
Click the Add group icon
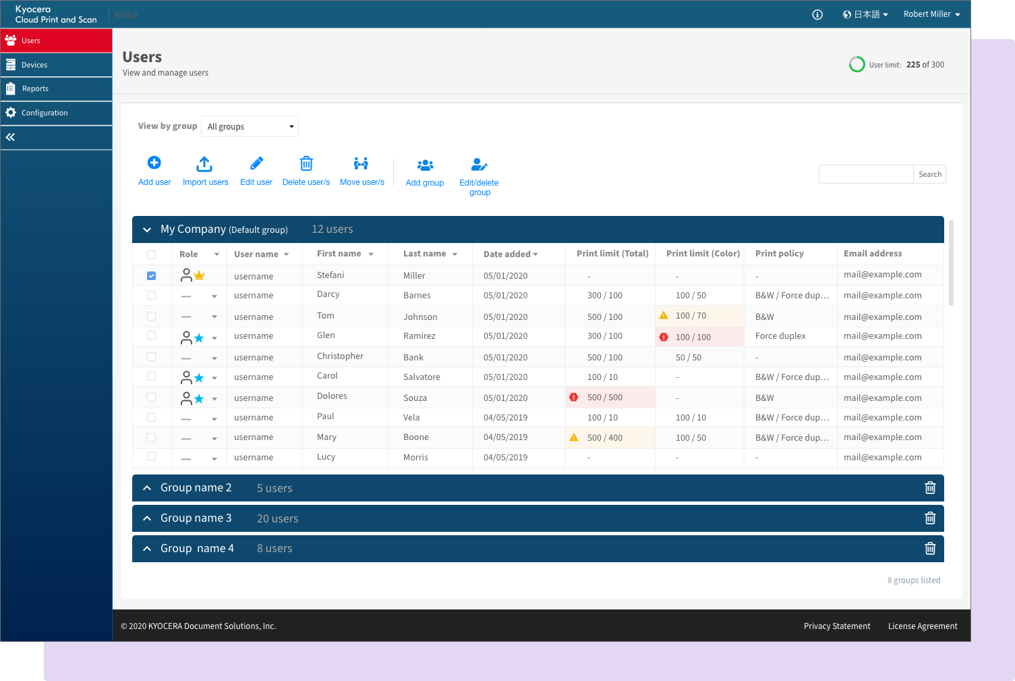425,165
